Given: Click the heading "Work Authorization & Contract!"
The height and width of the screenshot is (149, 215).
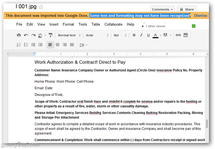Looking at the screenshot, I should [66, 62].
